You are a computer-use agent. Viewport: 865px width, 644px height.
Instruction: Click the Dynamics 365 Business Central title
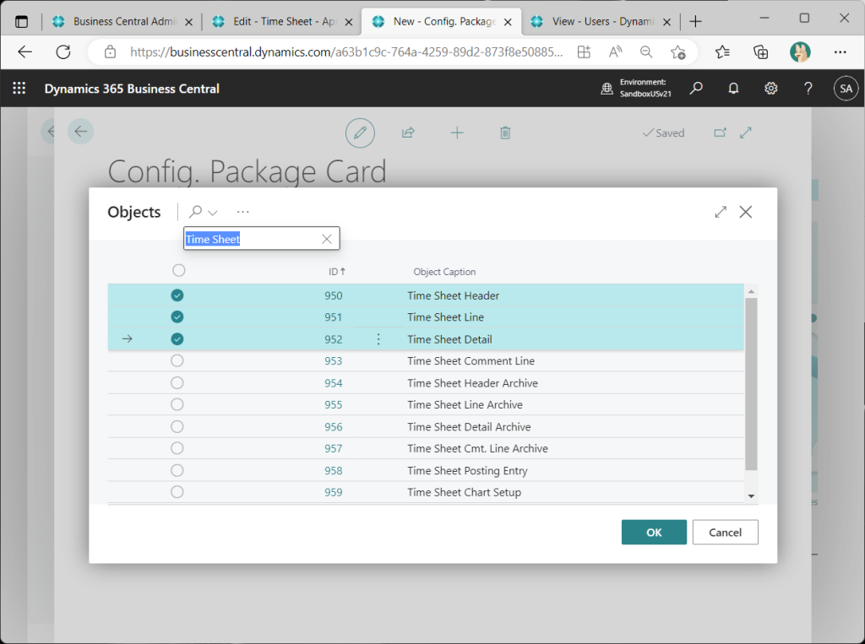point(132,89)
